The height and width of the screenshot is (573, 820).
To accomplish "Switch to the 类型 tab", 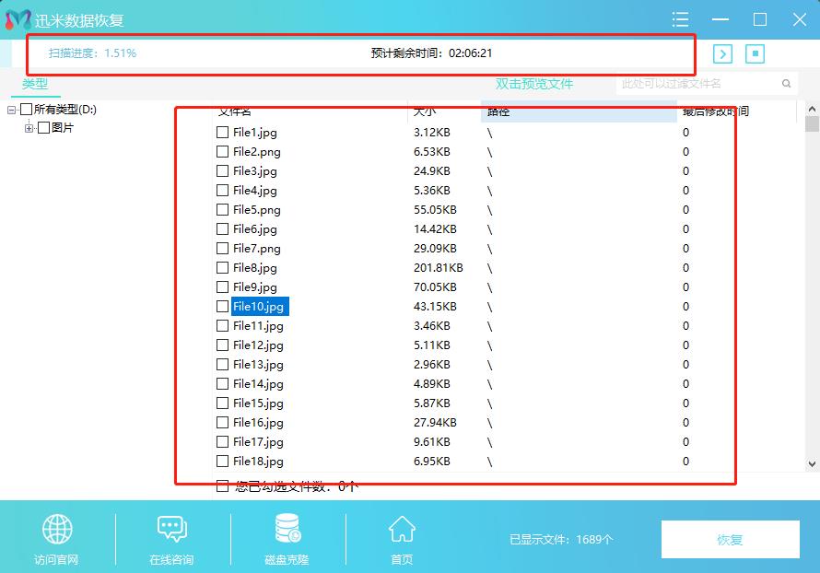I will tap(35, 84).
